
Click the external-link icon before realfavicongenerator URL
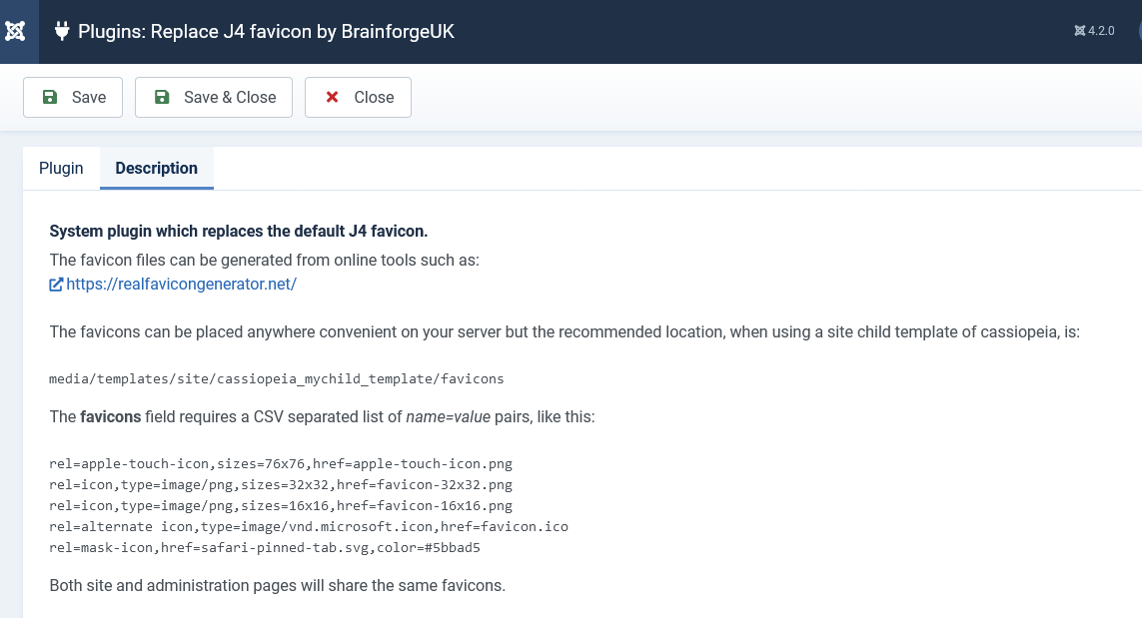[x=56, y=285]
